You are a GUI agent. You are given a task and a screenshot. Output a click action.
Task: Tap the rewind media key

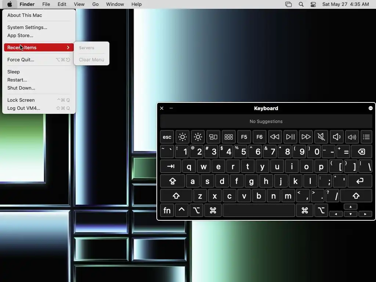point(275,137)
